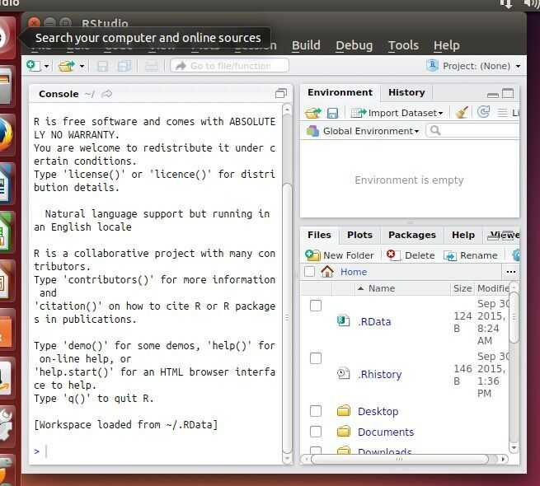Open the Desktop folder link
The height and width of the screenshot is (486, 540).
pyautogui.click(x=378, y=411)
